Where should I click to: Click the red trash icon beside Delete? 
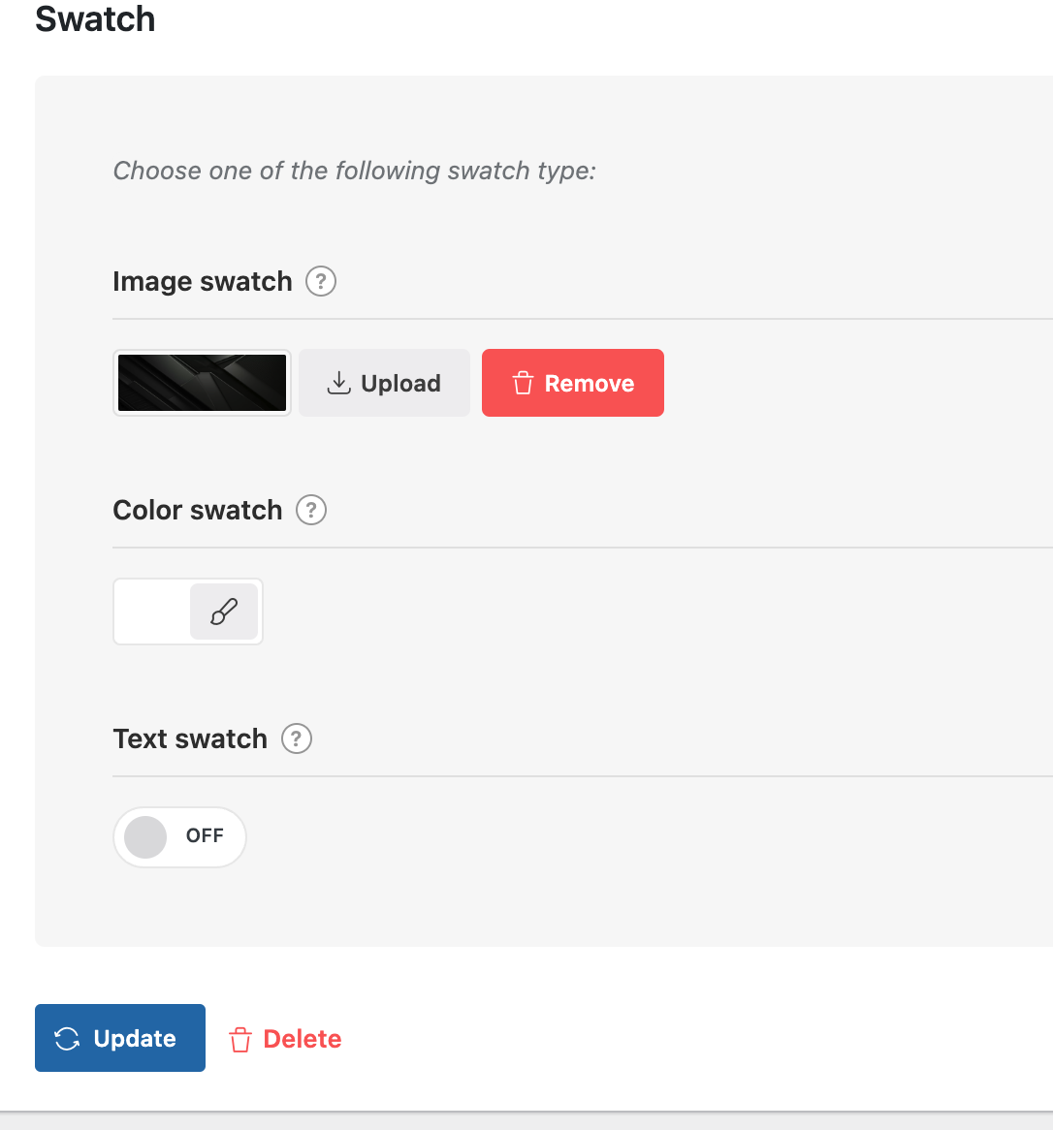239,1040
